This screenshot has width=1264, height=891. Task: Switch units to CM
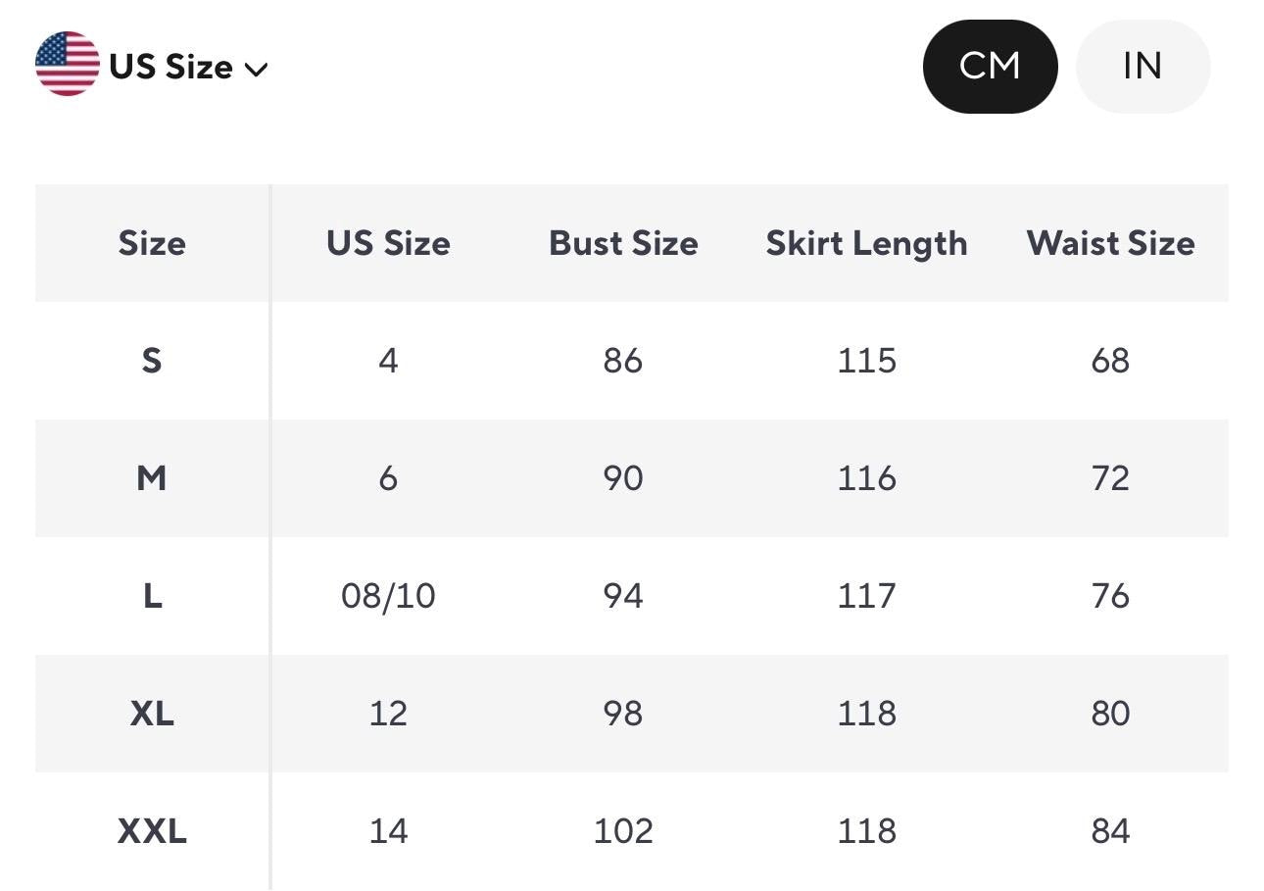(x=990, y=66)
